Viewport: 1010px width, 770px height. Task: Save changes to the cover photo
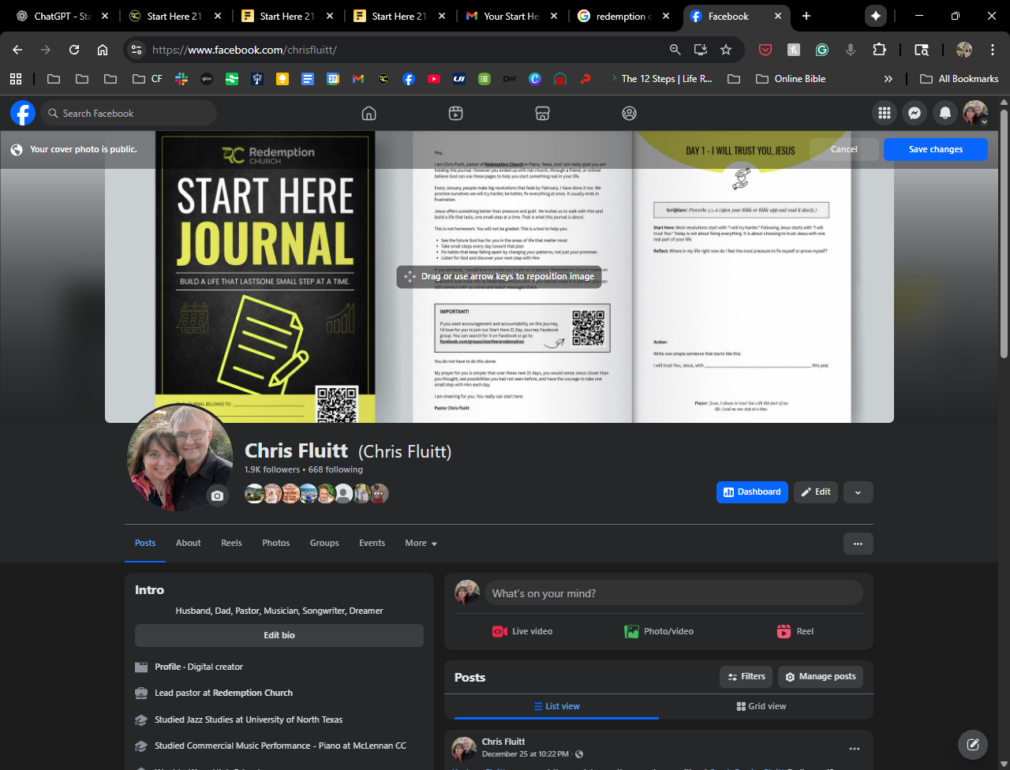(x=935, y=149)
